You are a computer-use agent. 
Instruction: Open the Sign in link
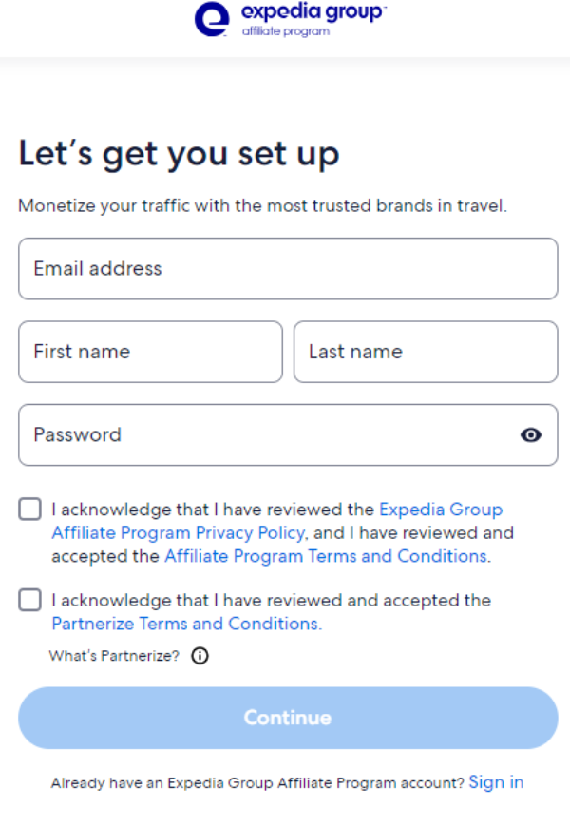(x=496, y=782)
